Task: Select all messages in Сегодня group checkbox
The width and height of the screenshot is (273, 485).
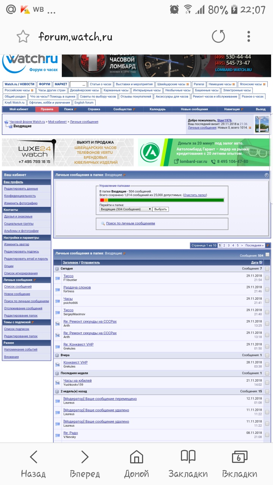Action: click(x=267, y=269)
